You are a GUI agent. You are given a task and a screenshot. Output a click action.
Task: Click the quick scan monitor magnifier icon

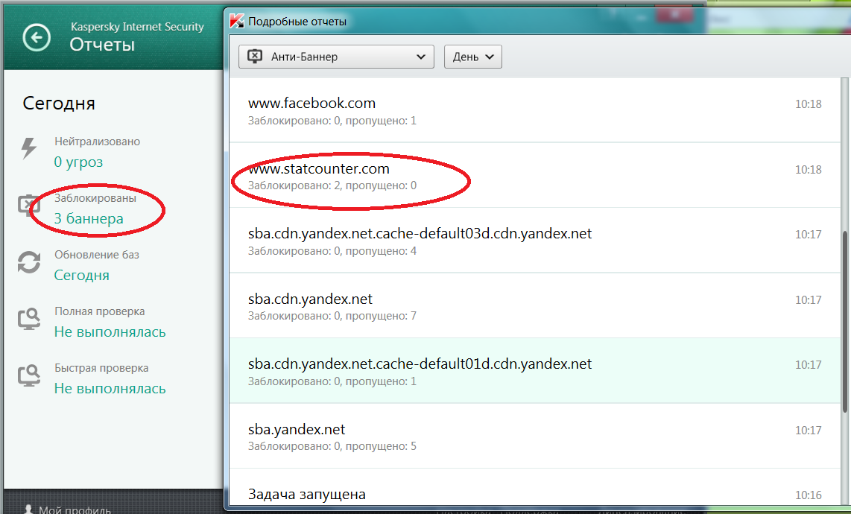[x=29, y=375]
